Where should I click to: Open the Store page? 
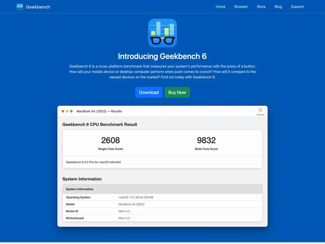261,6
